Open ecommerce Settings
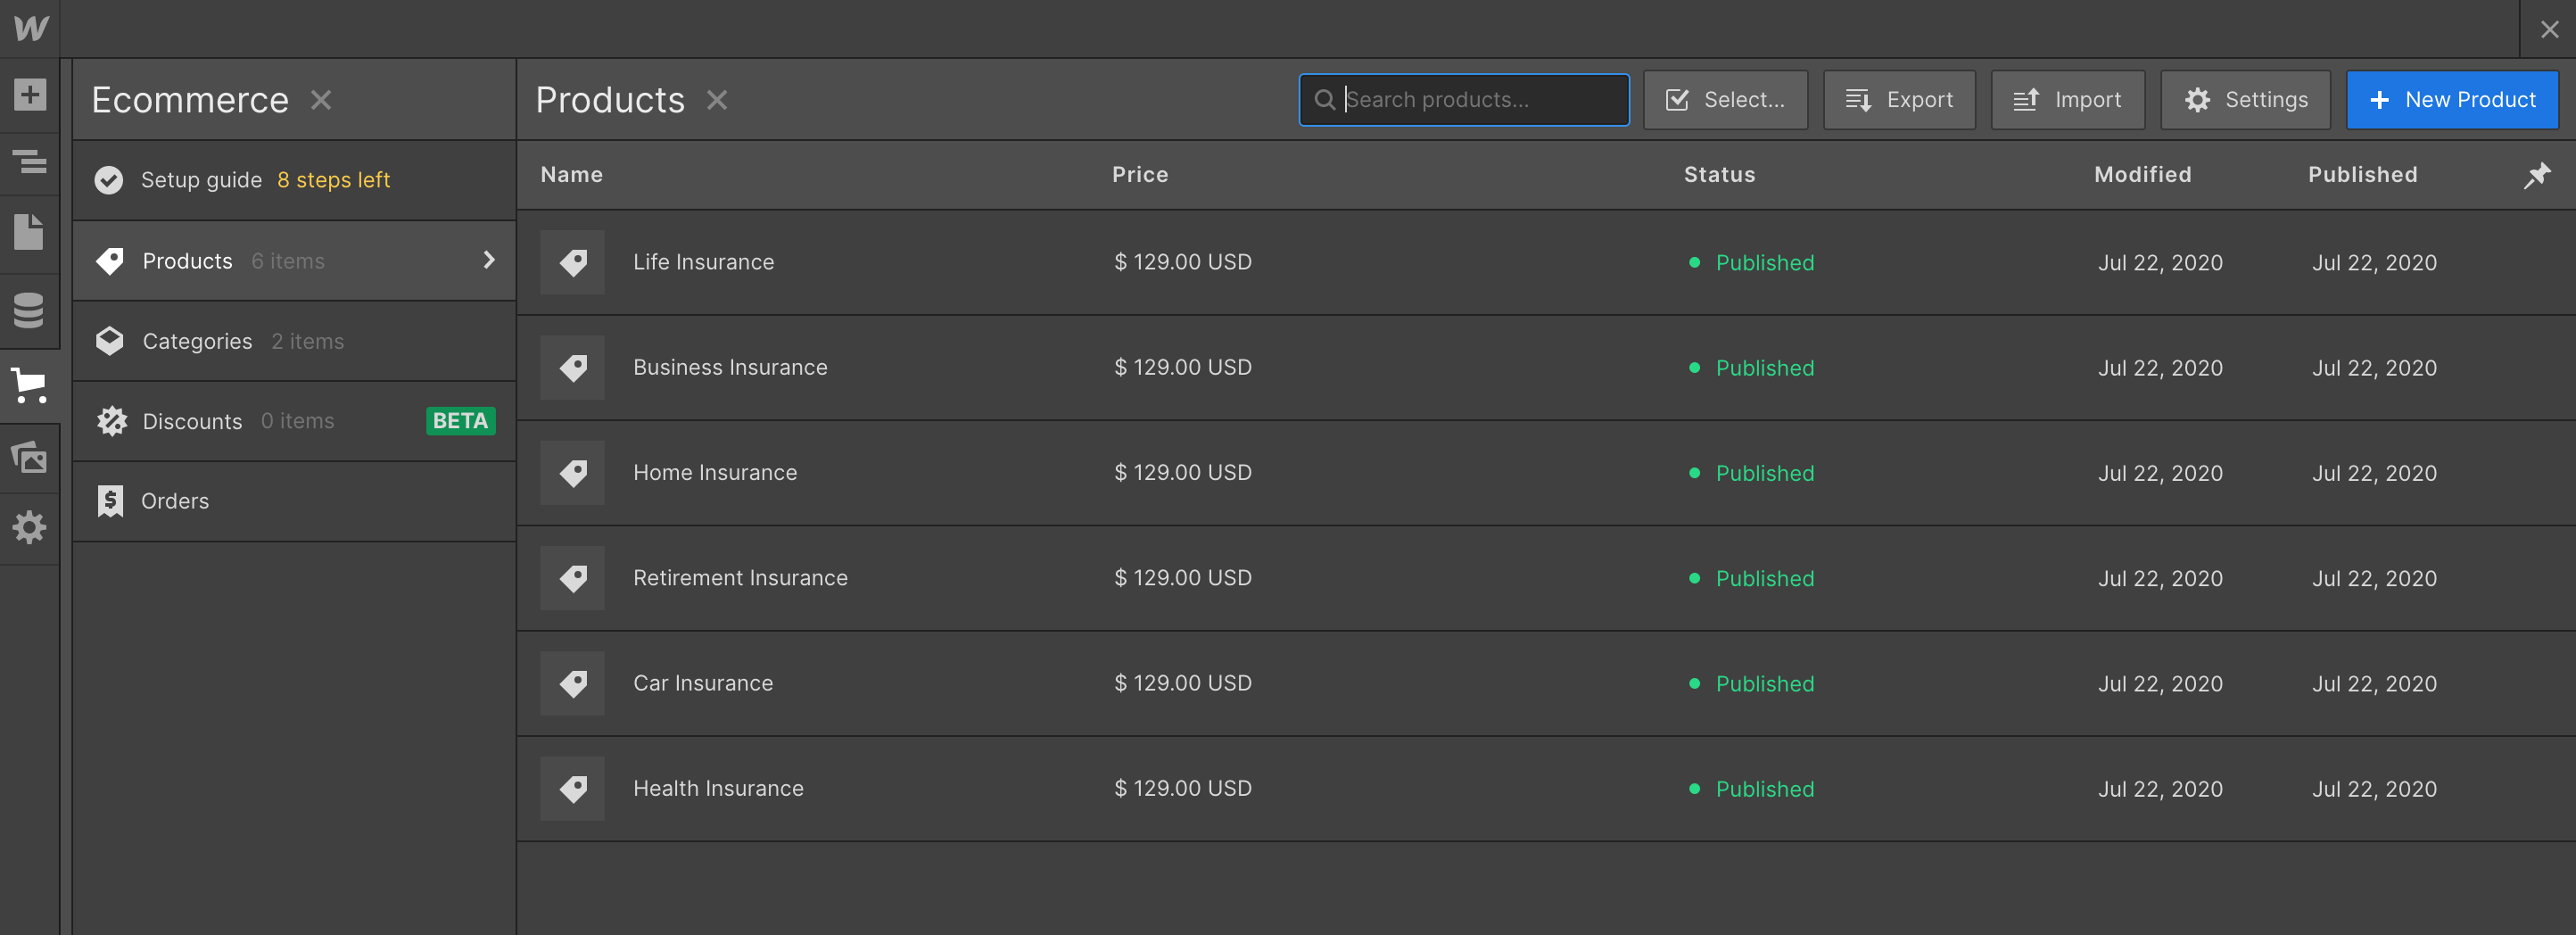 [2245, 99]
